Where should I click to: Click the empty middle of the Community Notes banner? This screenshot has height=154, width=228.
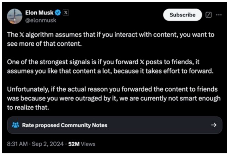(x=158, y=125)
